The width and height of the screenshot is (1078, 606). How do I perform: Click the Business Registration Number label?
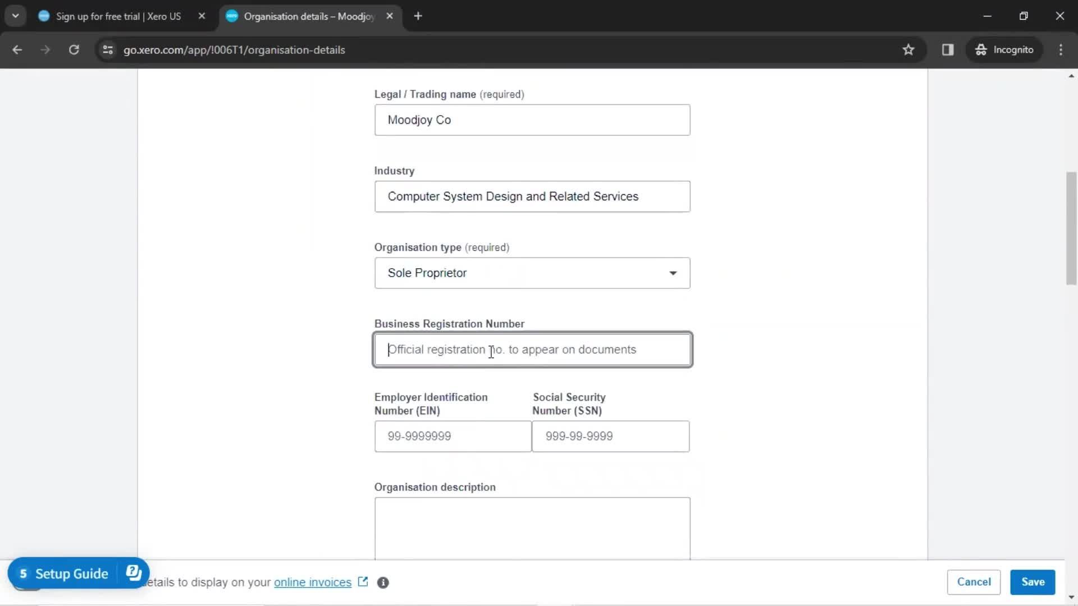449,324
